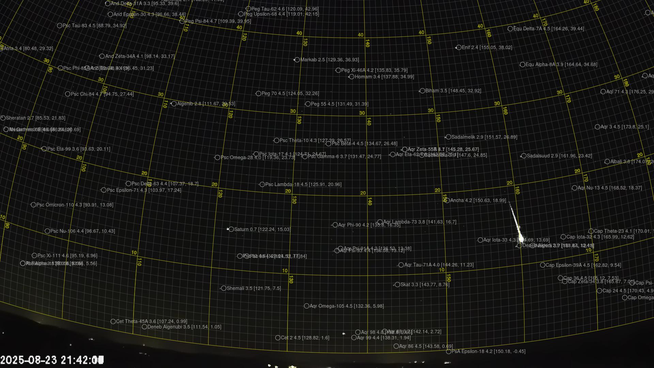Select the Biham star marker
654x368 pixels.
point(422,91)
